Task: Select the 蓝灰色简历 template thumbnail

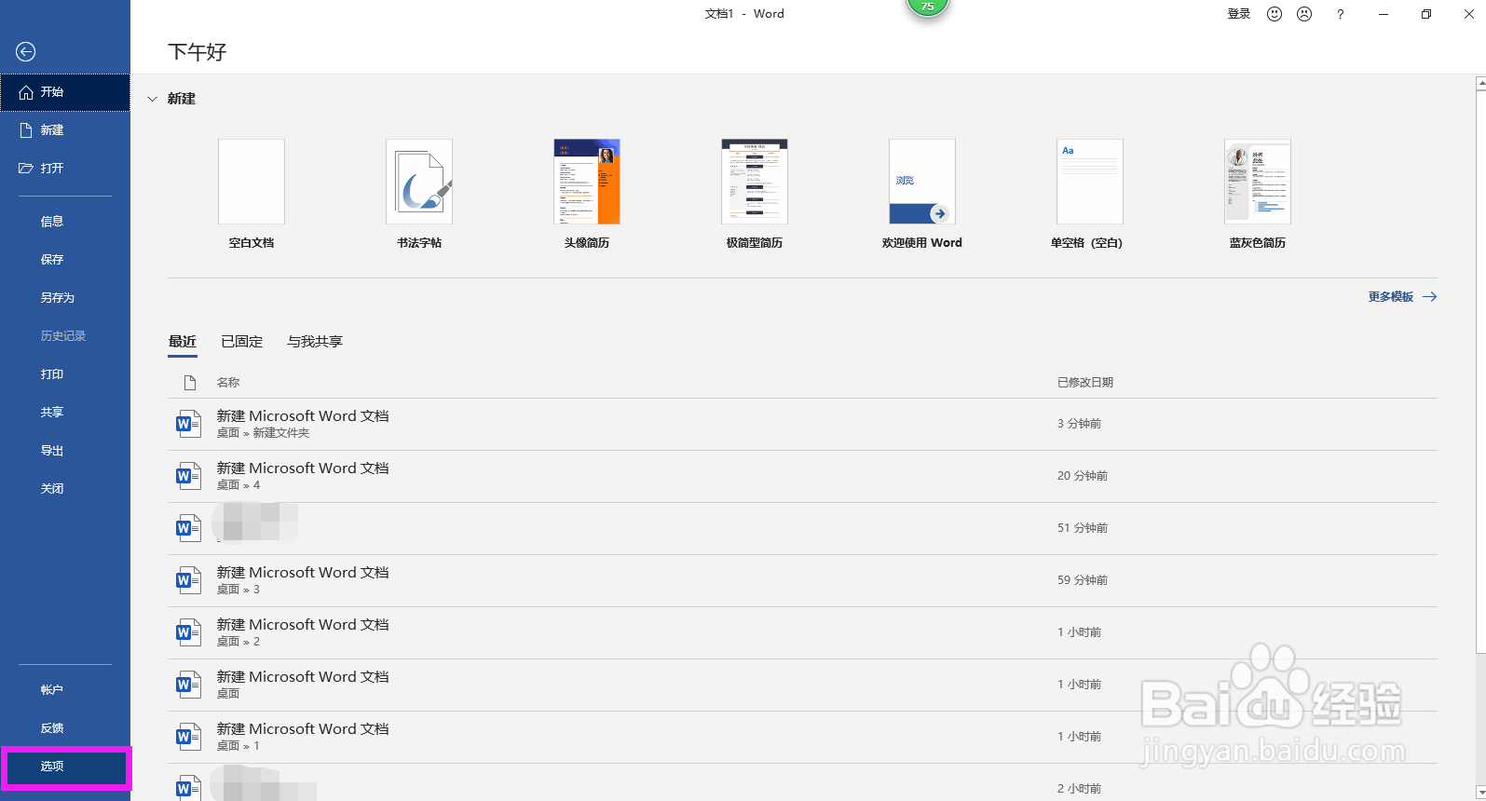Action: [1258, 182]
